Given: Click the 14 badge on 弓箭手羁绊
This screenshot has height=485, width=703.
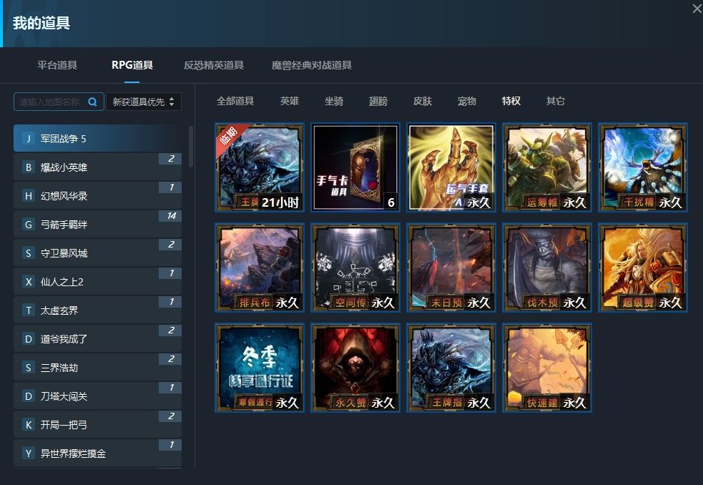Looking at the screenshot, I should [x=170, y=216].
